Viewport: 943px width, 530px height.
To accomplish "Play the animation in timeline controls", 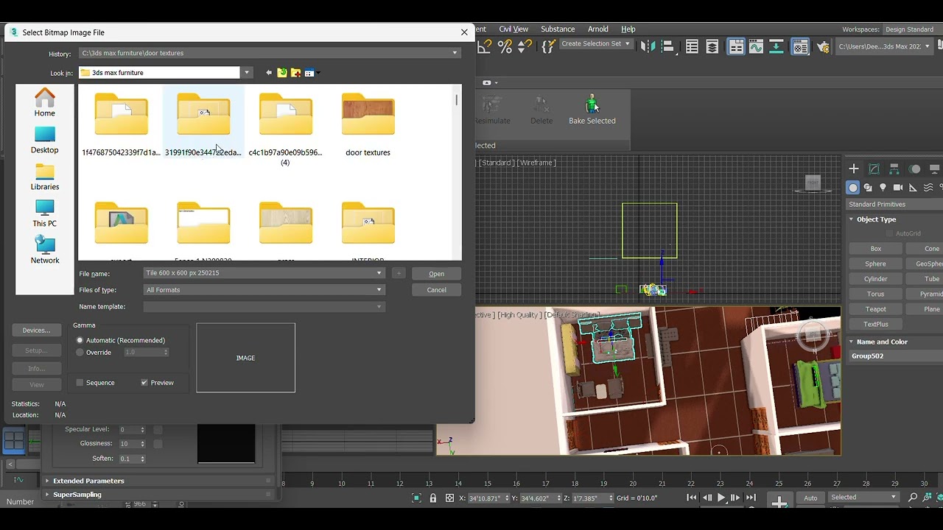I will coord(721,498).
